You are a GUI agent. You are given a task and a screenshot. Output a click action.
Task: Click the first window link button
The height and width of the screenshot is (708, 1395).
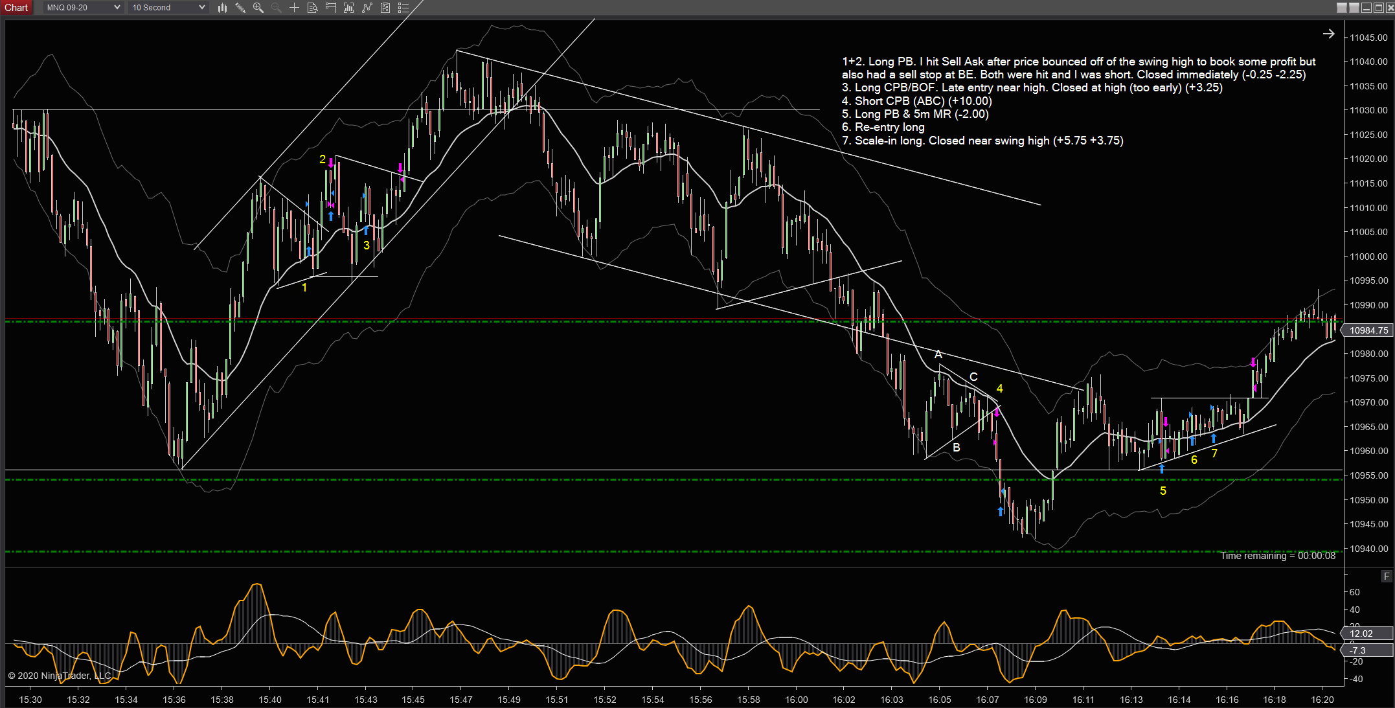(x=1342, y=8)
